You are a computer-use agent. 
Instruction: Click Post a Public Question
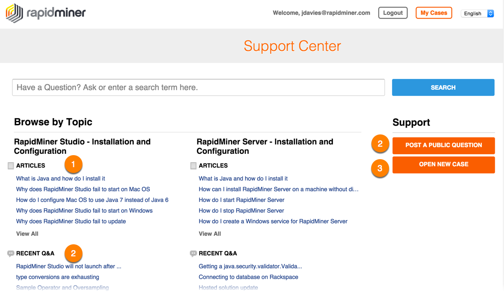coord(443,145)
